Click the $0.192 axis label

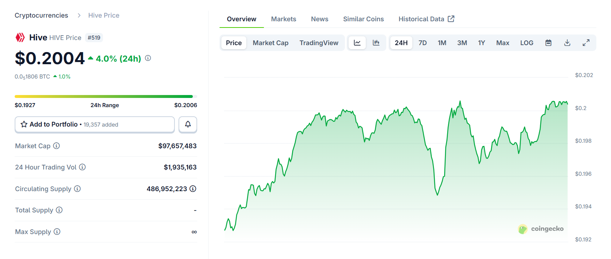coord(583,240)
